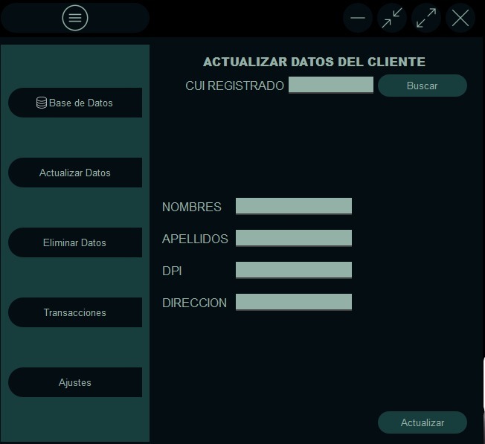Screen dimensions: 485x444
Task: Click the restore-down inward arrows icon
Action: click(392, 18)
